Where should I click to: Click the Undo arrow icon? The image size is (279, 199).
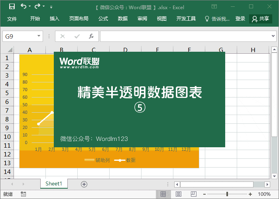click(24, 6)
